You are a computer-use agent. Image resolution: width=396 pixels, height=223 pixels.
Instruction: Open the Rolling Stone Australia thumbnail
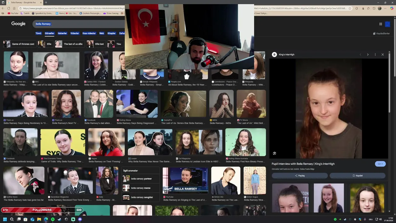(245, 142)
